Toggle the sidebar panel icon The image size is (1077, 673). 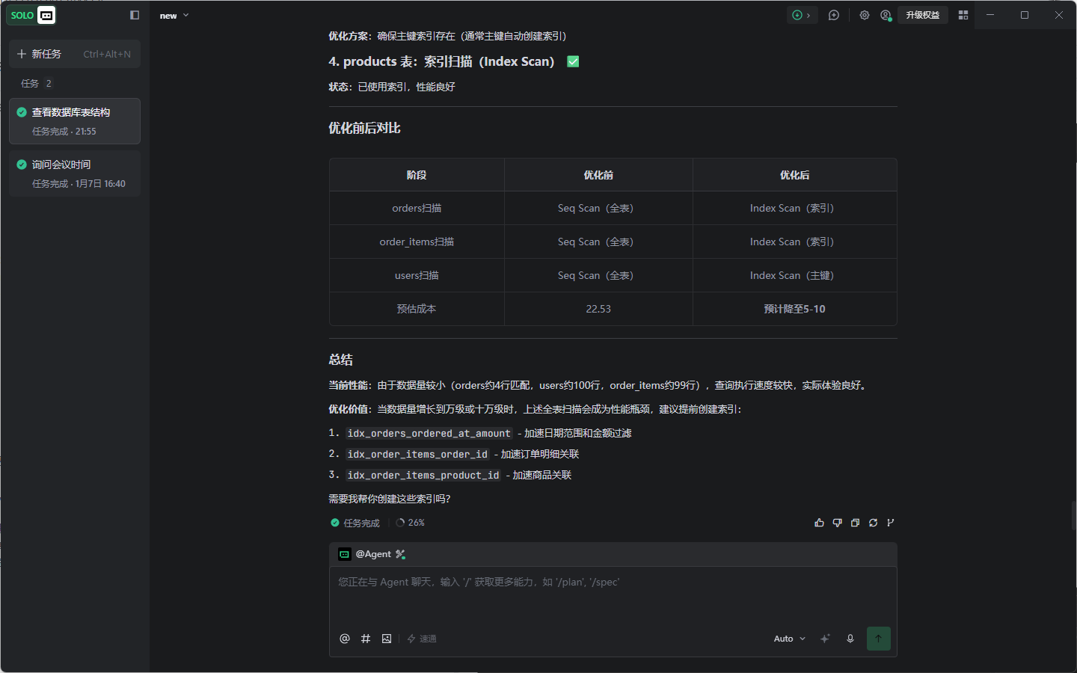pyautogui.click(x=135, y=15)
